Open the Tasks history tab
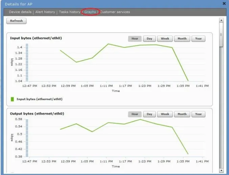This screenshot has height=175, width=229. click(70, 12)
